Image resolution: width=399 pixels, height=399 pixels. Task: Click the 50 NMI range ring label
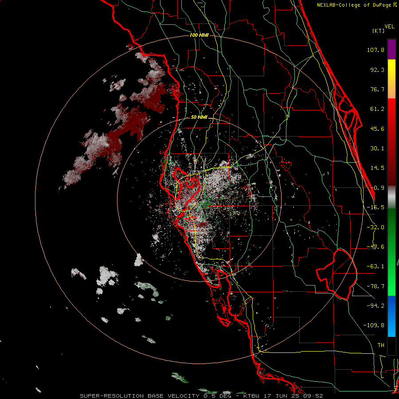[199, 117]
